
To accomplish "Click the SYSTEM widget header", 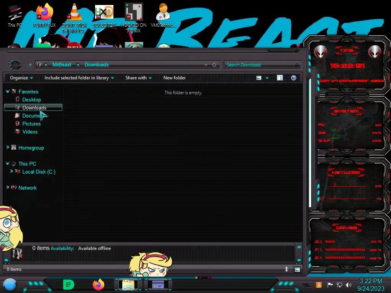I will coord(346,111).
